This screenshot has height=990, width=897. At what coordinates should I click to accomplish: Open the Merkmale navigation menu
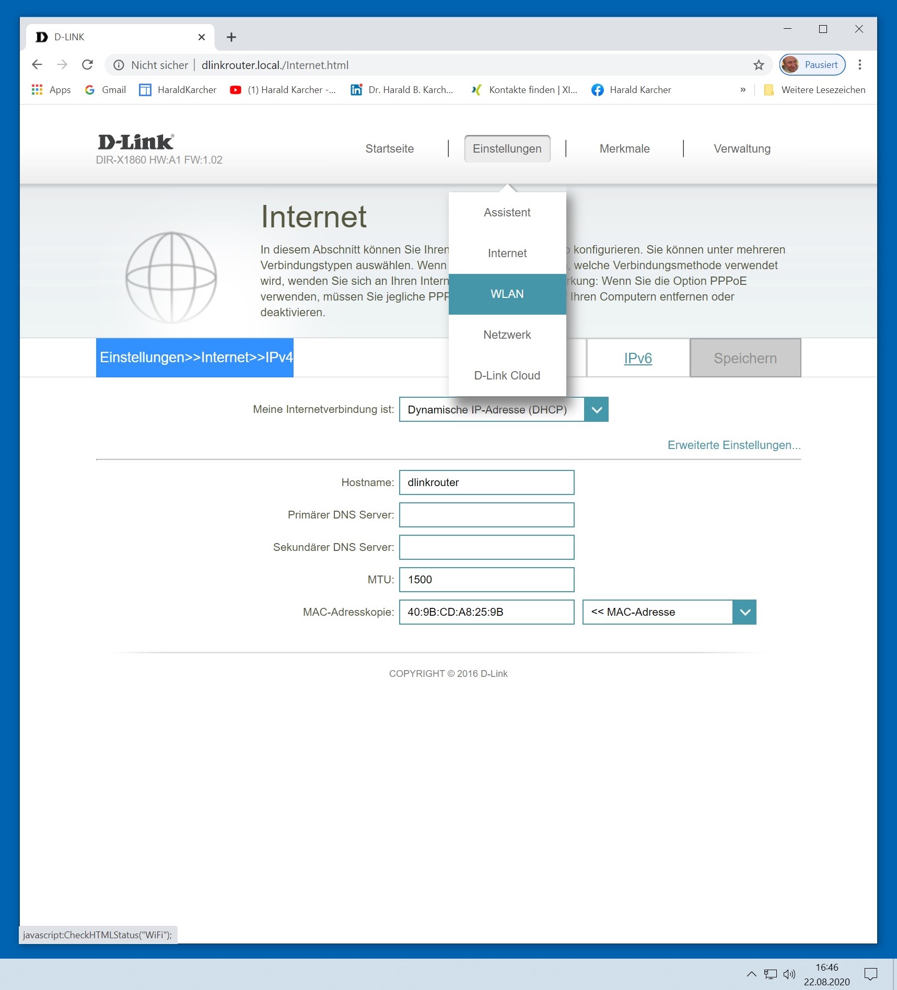(625, 149)
